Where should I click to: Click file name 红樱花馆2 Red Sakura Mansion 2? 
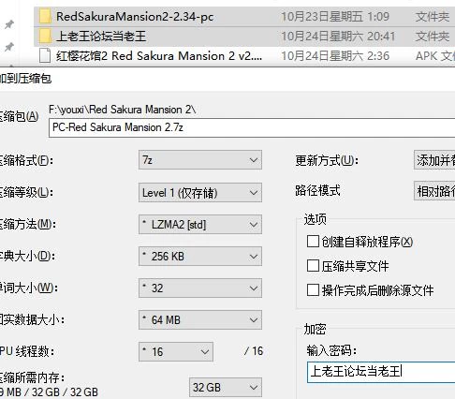(x=159, y=56)
